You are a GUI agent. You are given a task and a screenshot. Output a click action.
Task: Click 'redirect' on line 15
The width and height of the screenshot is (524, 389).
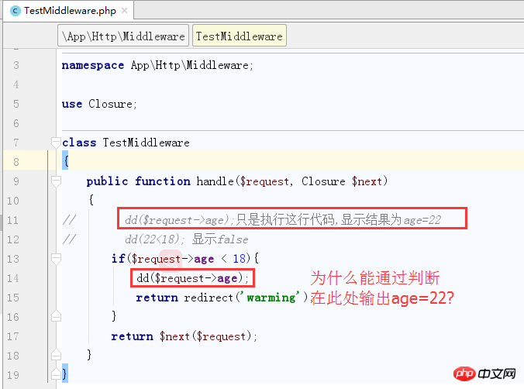pos(209,298)
